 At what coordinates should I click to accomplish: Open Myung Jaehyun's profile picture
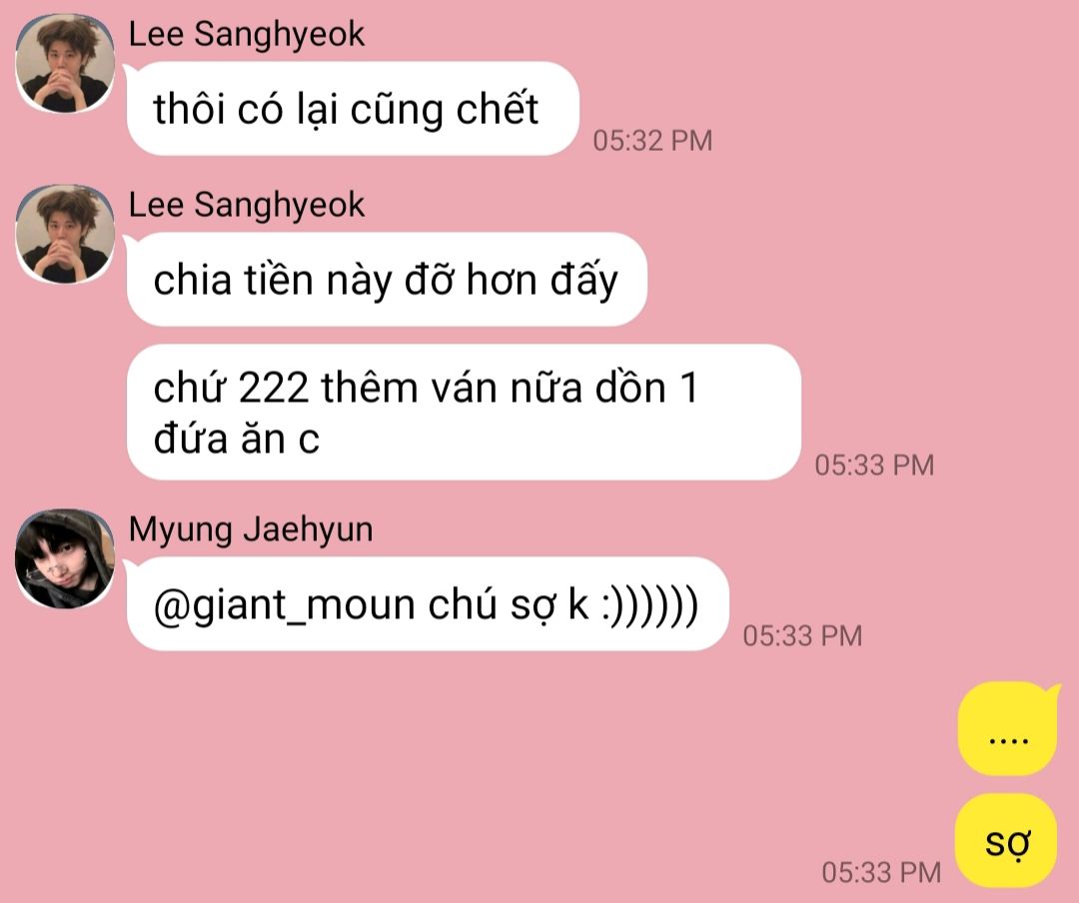(65, 558)
